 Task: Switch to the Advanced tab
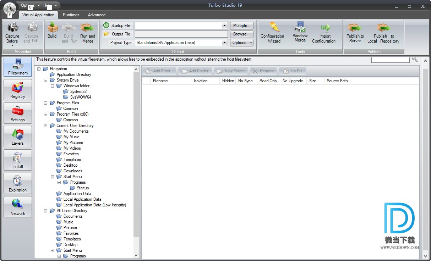[97, 15]
